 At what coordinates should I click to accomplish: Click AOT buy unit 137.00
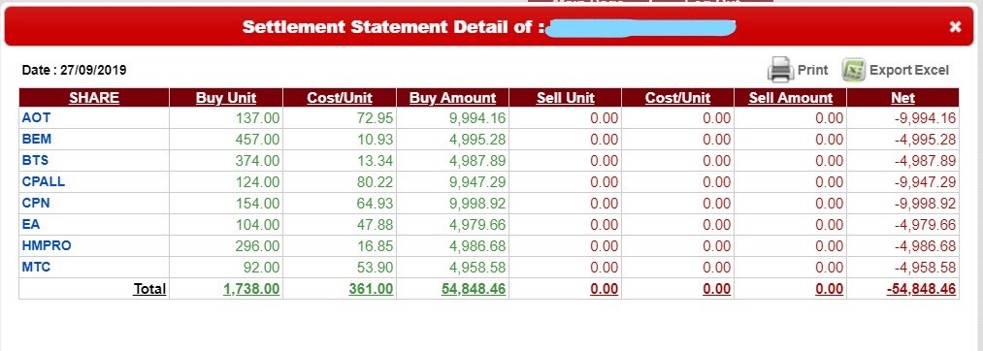258,118
